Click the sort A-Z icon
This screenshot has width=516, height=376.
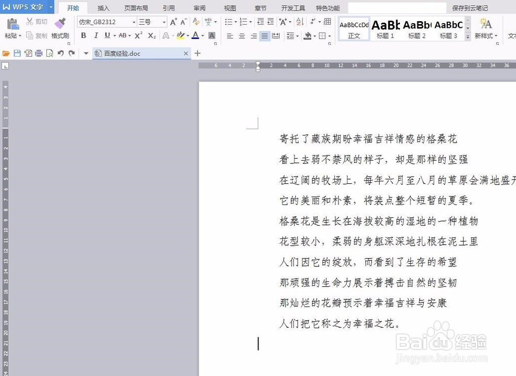pyautogui.click(x=300, y=22)
